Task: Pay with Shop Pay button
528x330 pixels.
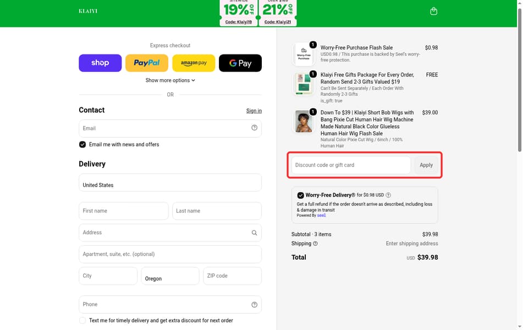Action: tap(100, 63)
